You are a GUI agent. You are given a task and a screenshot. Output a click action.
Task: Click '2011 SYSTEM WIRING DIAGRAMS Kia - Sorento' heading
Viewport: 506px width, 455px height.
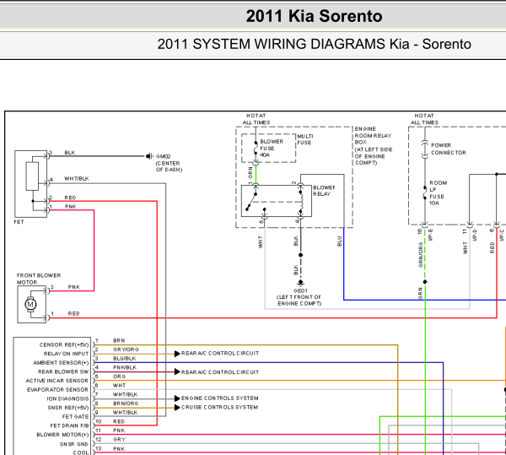(x=314, y=44)
